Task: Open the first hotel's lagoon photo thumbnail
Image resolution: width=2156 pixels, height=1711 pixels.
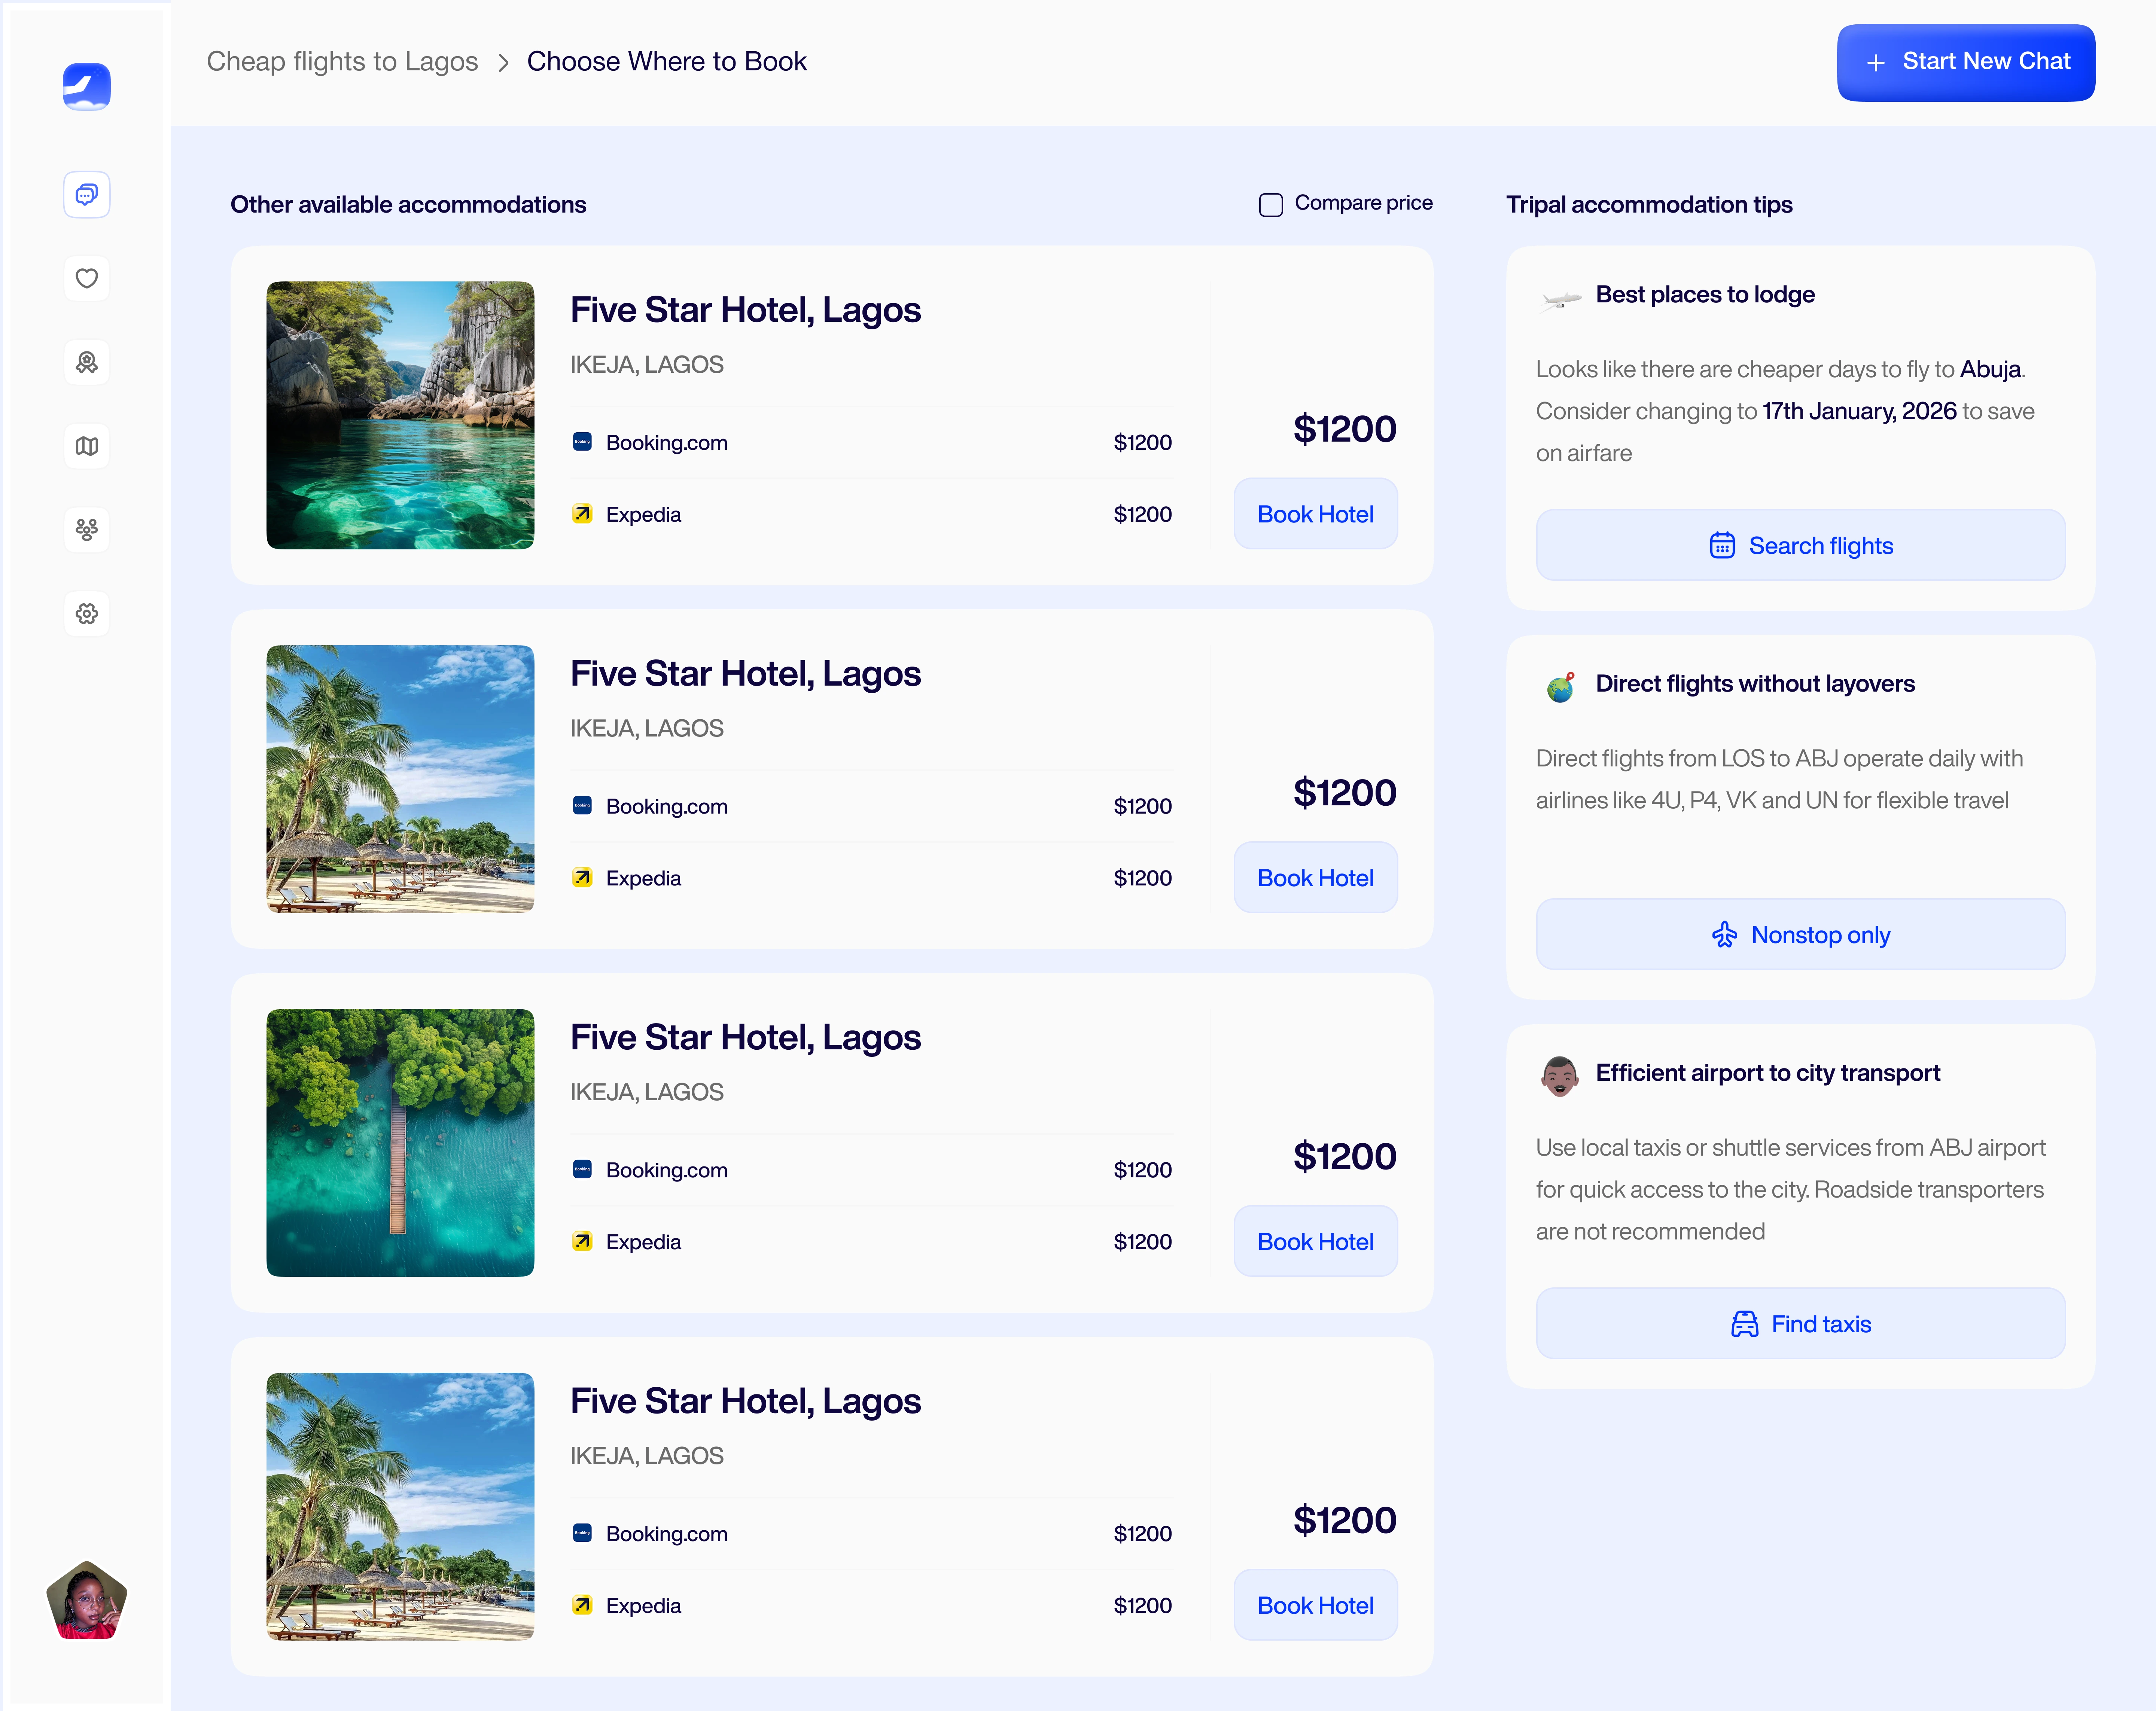Action: [400, 415]
